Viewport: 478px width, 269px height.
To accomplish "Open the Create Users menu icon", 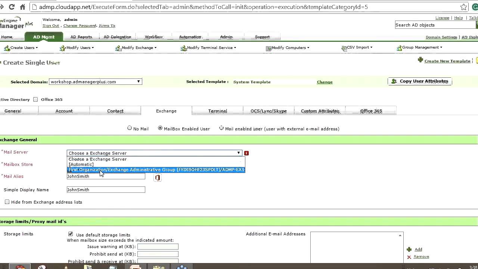I will (7, 48).
